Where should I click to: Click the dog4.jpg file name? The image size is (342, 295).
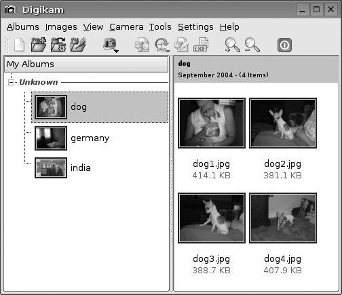[282, 259]
